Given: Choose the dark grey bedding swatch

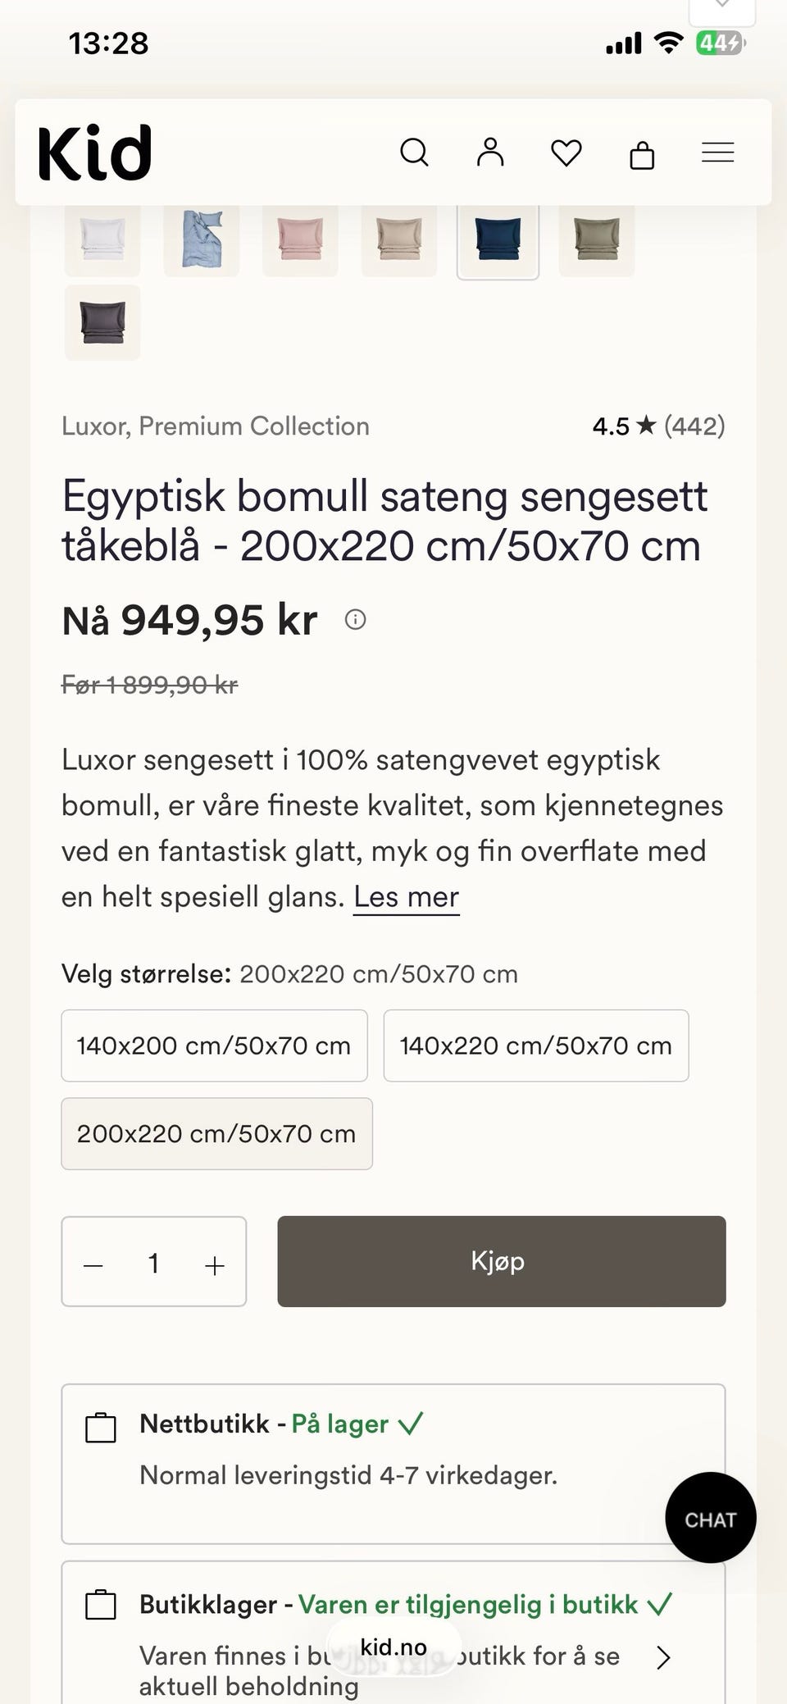Looking at the screenshot, I should pyautogui.click(x=102, y=322).
